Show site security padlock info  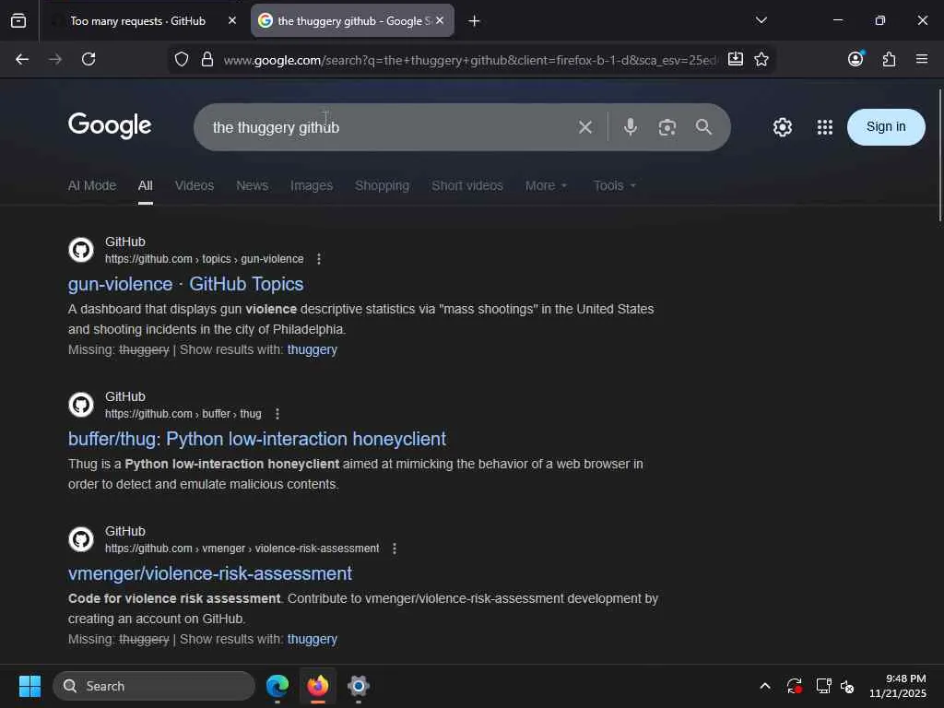(x=207, y=59)
